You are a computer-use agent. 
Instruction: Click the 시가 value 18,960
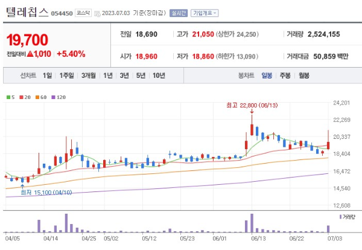[x=147, y=56]
